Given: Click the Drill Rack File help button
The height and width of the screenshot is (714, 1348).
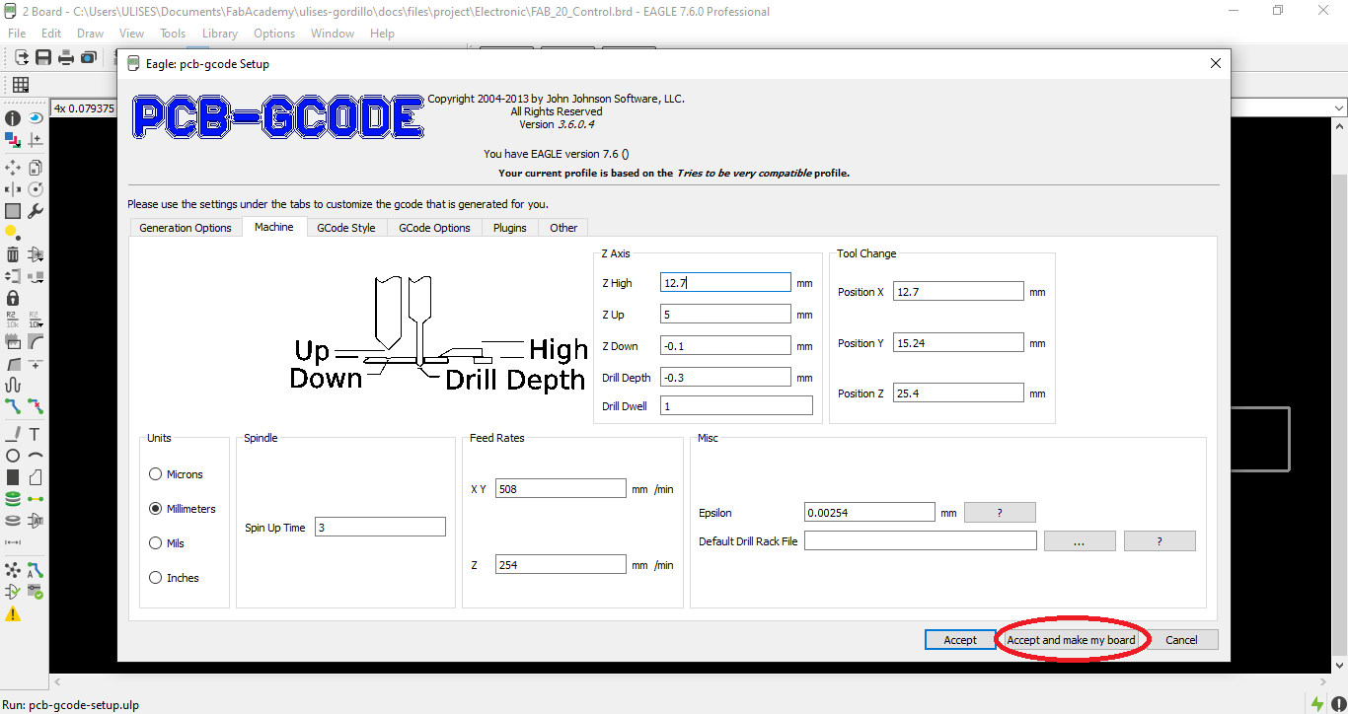Looking at the screenshot, I should tap(1160, 541).
